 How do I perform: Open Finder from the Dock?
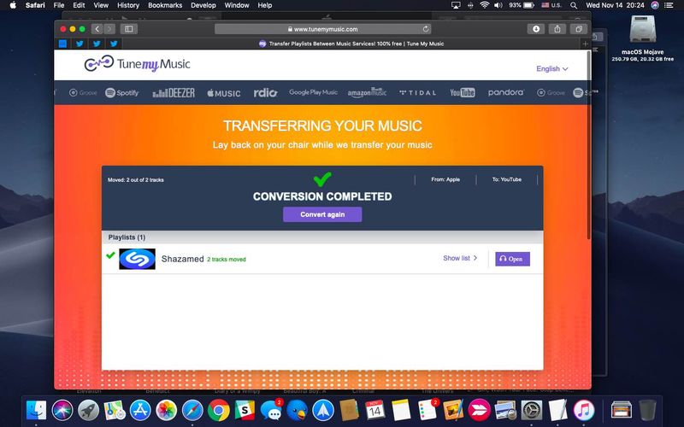click(x=36, y=410)
